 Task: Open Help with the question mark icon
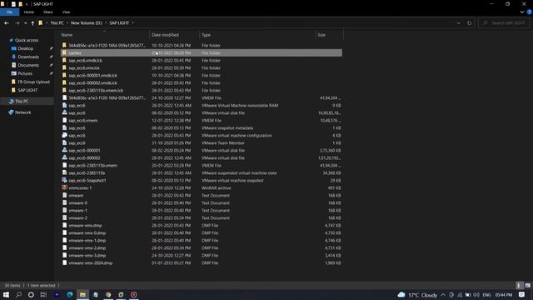530,12
